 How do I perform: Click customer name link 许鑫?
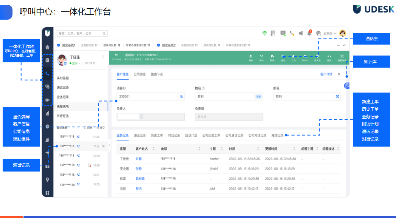point(139,159)
